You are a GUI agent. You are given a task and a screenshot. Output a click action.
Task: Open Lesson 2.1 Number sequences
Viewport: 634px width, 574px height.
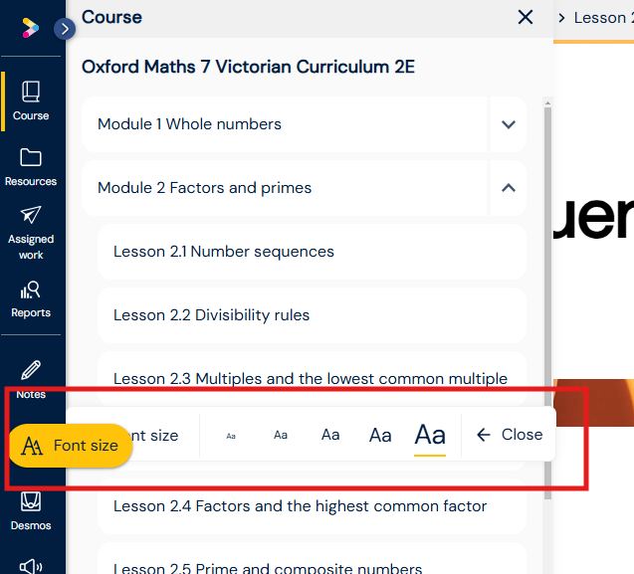pyautogui.click(x=312, y=252)
